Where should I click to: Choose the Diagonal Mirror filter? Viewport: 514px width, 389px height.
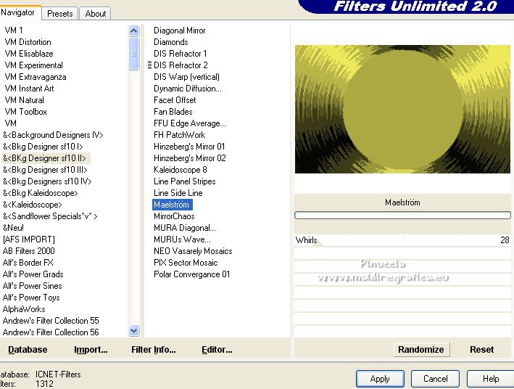(179, 30)
